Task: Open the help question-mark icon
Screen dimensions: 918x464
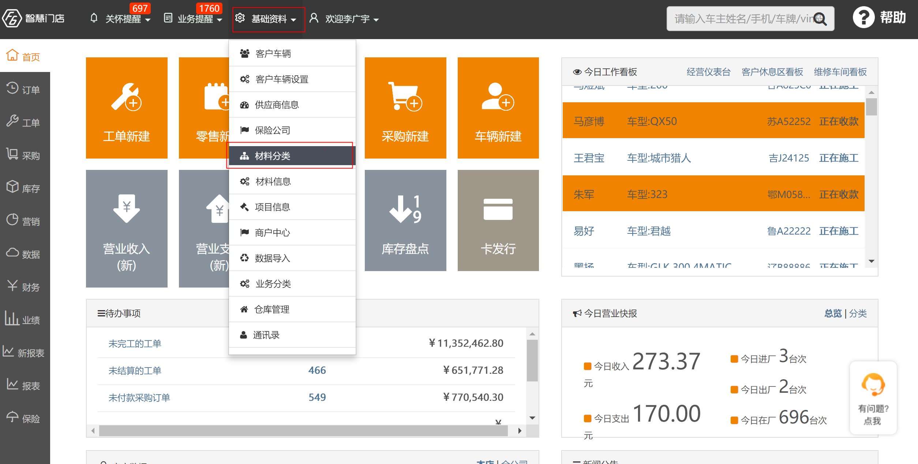Action: [863, 18]
